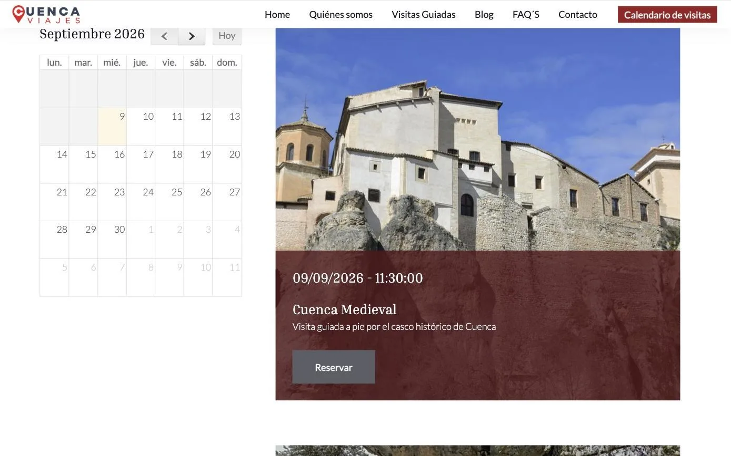Select September 23 in the calendar
The width and height of the screenshot is (731, 456).
click(x=112, y=202)
